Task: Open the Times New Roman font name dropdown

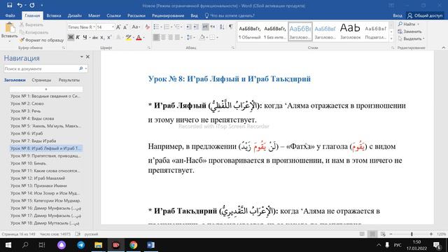Action: (94, 27)
